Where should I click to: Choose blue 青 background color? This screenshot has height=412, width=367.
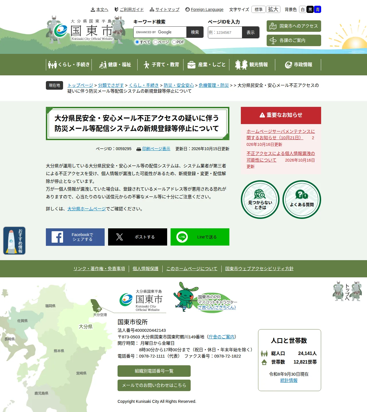click(x=317, y=9)
